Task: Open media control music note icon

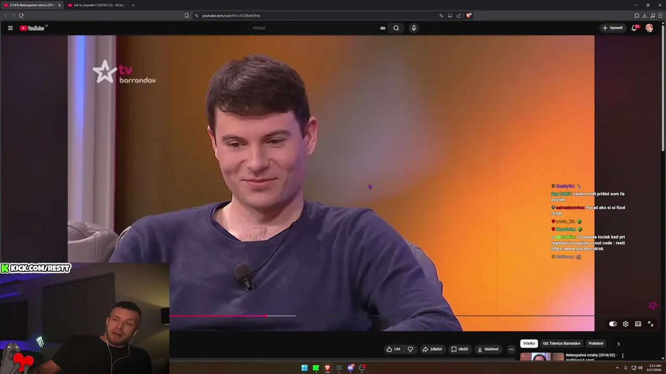Action: click(652, 16)
